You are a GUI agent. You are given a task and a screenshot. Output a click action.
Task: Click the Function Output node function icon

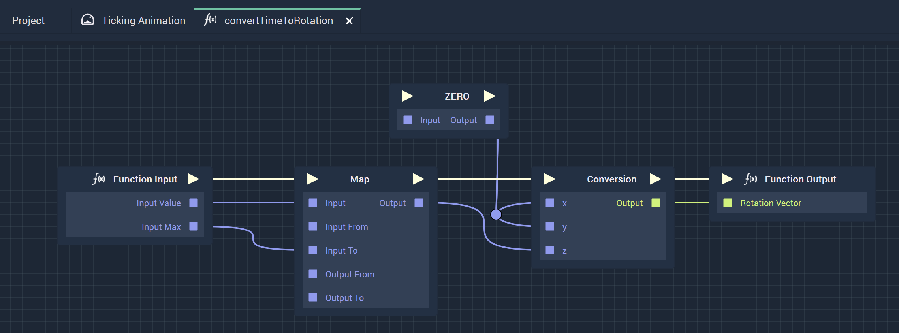(x=751, y=179)
